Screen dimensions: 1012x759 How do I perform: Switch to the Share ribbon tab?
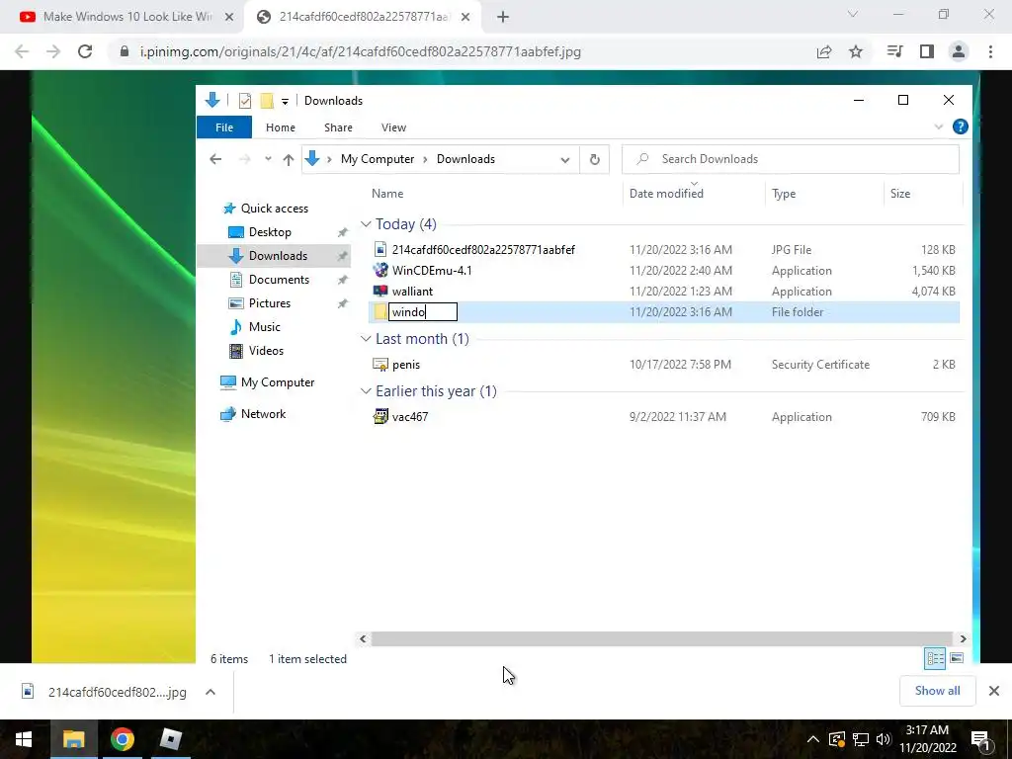pos(338,127)
